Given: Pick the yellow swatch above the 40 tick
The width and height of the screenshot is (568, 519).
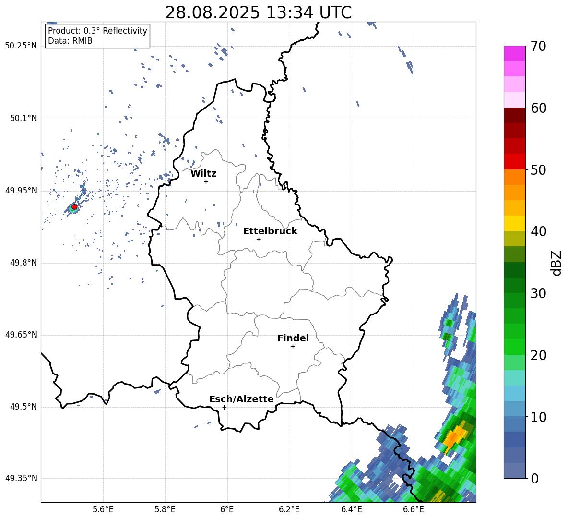Looking at the screenshot, I should point(514,224).
